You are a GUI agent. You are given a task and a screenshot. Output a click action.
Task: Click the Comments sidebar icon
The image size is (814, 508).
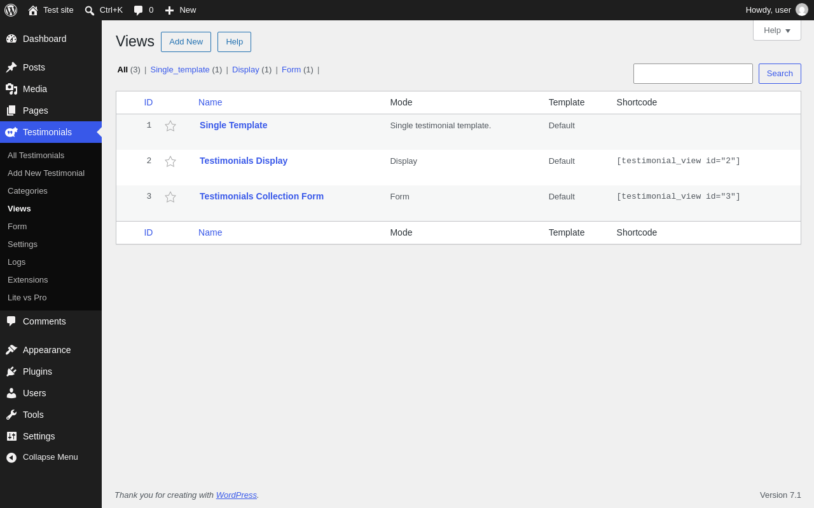(11, 321)
